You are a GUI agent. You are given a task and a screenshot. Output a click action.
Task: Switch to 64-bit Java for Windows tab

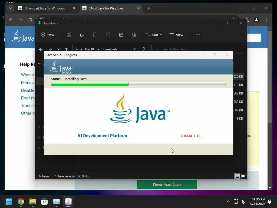click(106, 8)
